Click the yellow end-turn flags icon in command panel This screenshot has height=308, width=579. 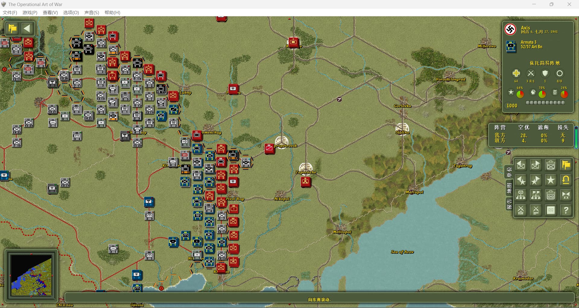coord(566,165)
